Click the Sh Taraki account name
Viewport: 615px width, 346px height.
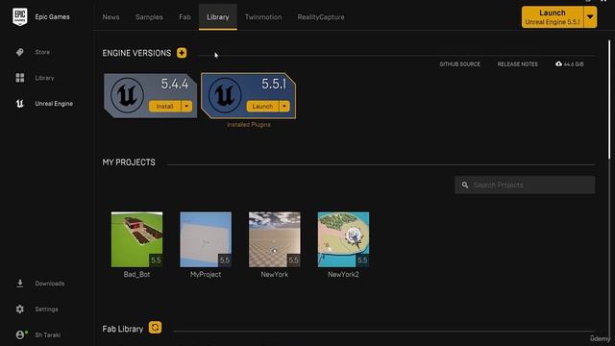47,334
